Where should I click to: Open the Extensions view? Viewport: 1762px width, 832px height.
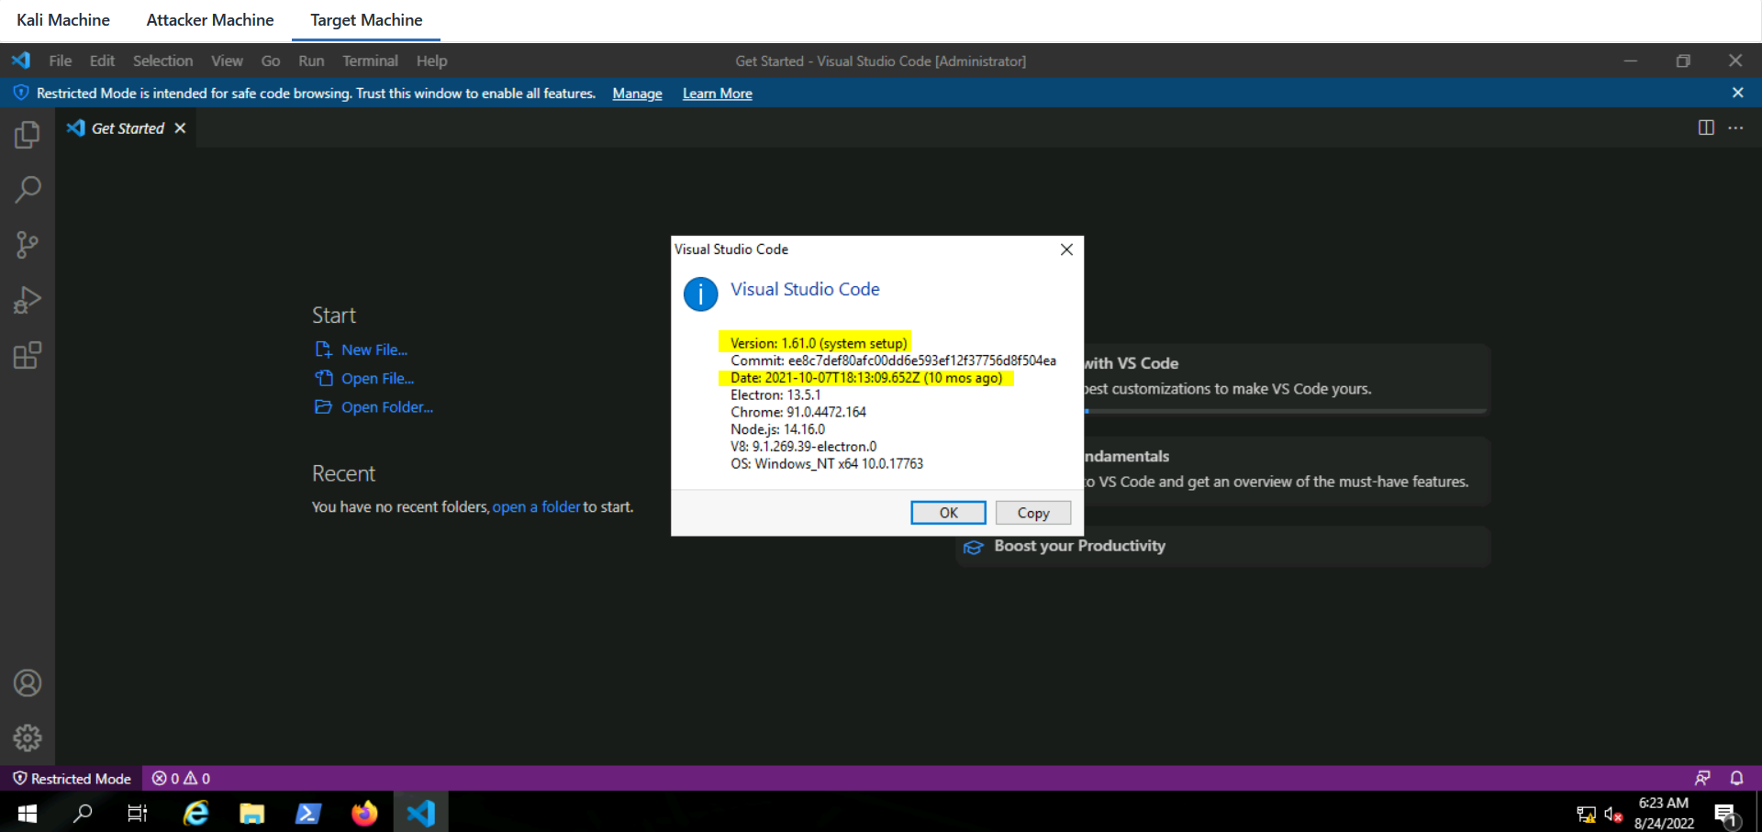coord(28,355)
